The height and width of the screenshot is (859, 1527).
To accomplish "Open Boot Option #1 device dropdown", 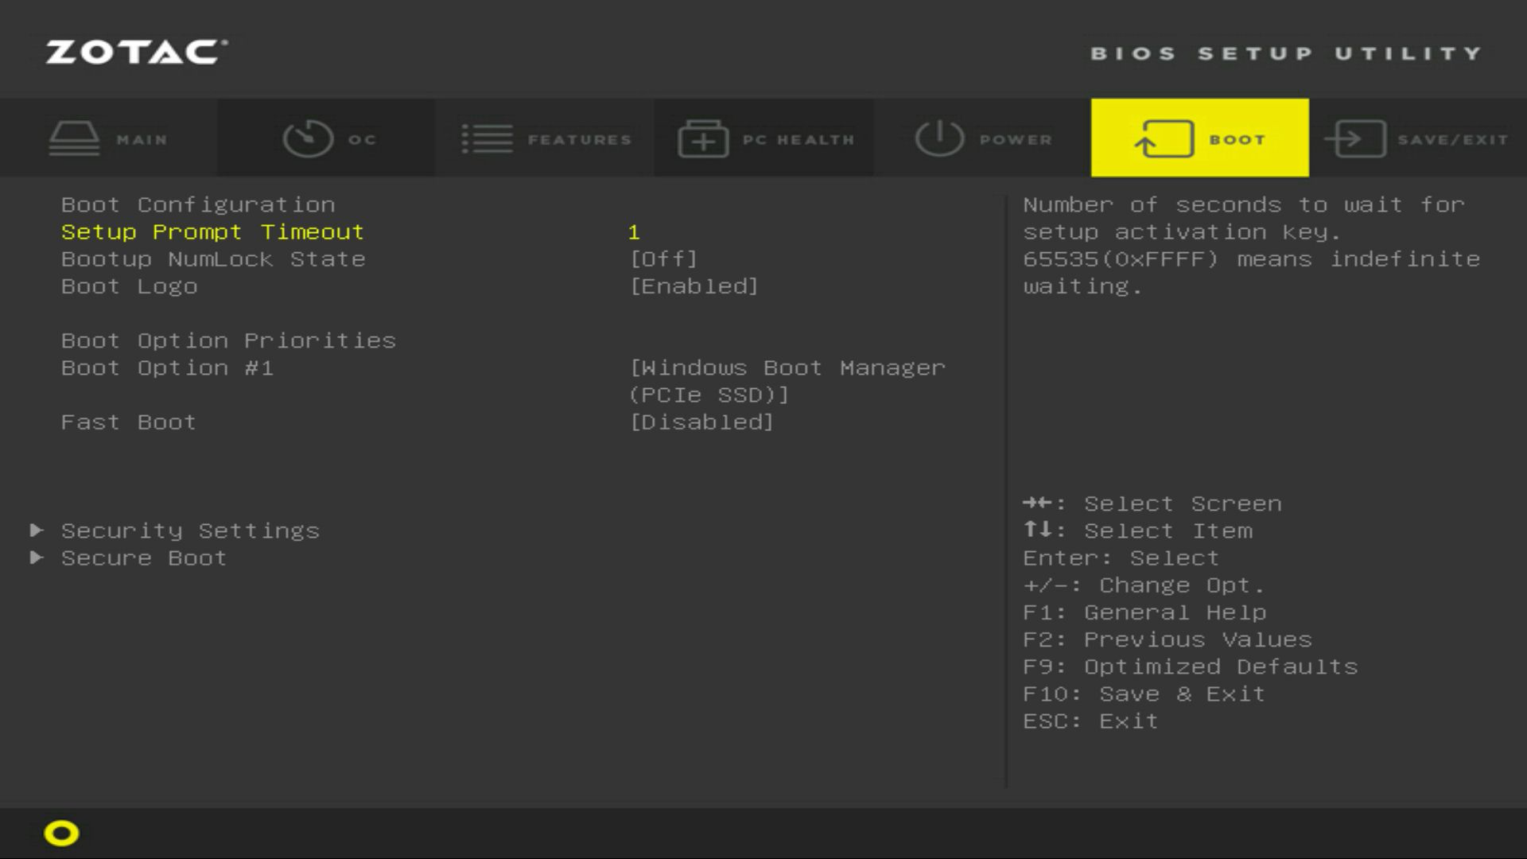I will coord(787,381).
